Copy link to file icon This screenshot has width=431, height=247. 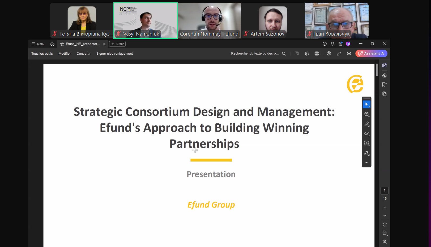pos(339,54)
